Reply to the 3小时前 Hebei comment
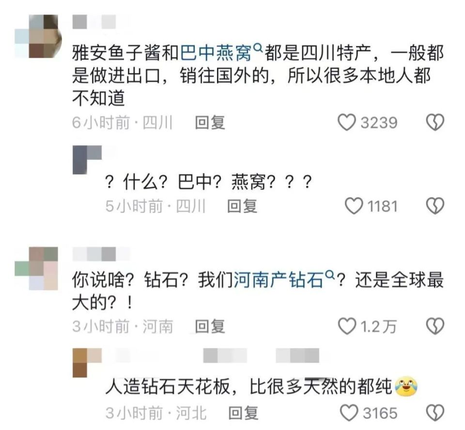465x430 pixels. 243,413
